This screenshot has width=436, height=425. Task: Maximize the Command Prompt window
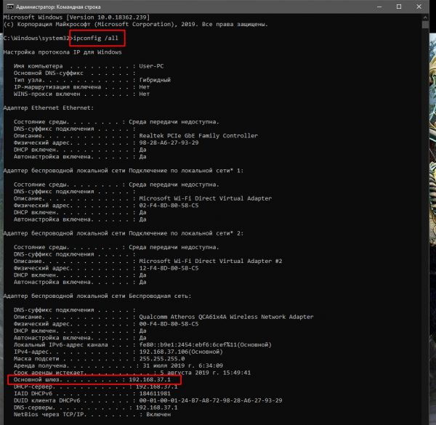coord(399,7)
